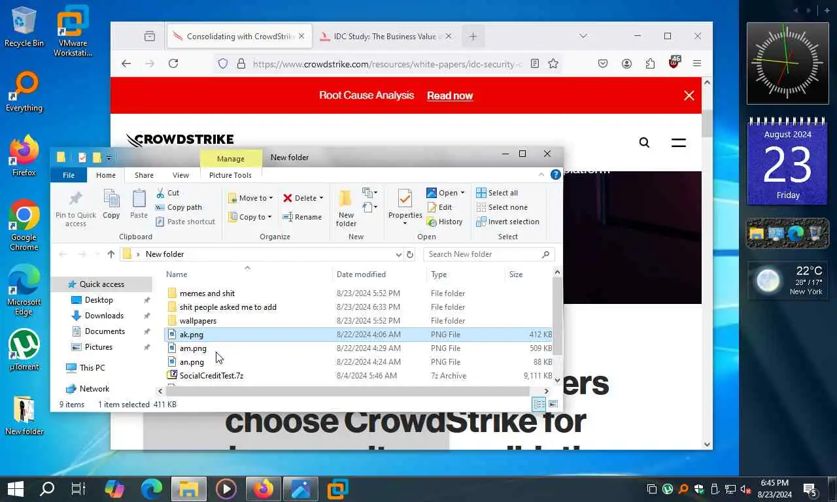Click Cut in the Explorer ribbon
The height and width of the screenshot is (502, 837).
tap(167, 193)
